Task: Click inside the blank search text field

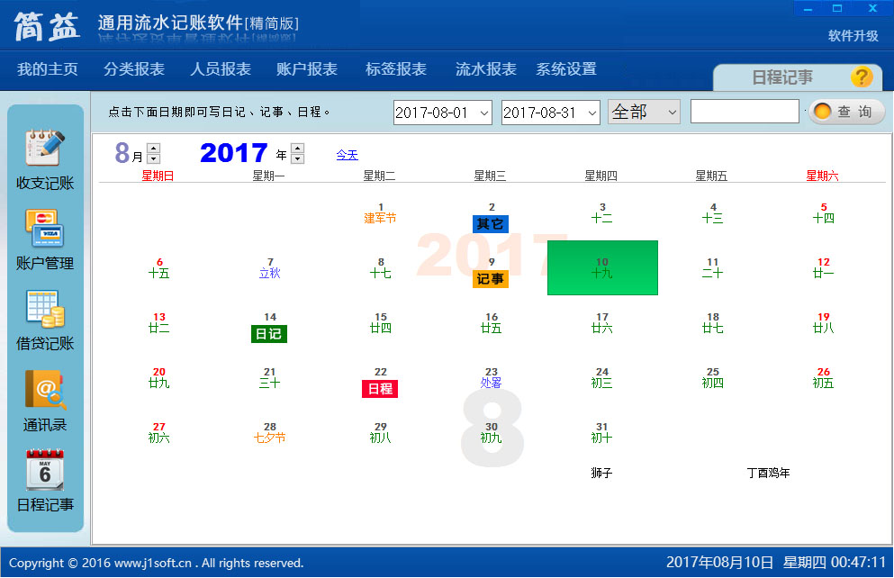Action: pos(744,111)
